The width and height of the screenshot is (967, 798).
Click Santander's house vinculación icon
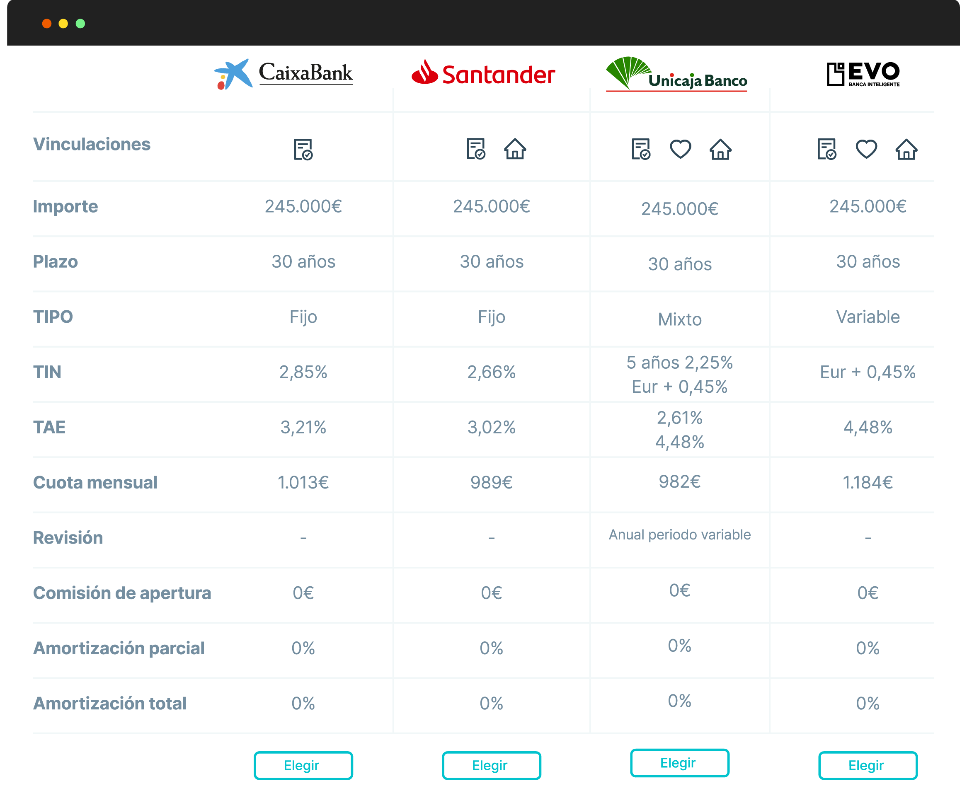pos(515,149)
